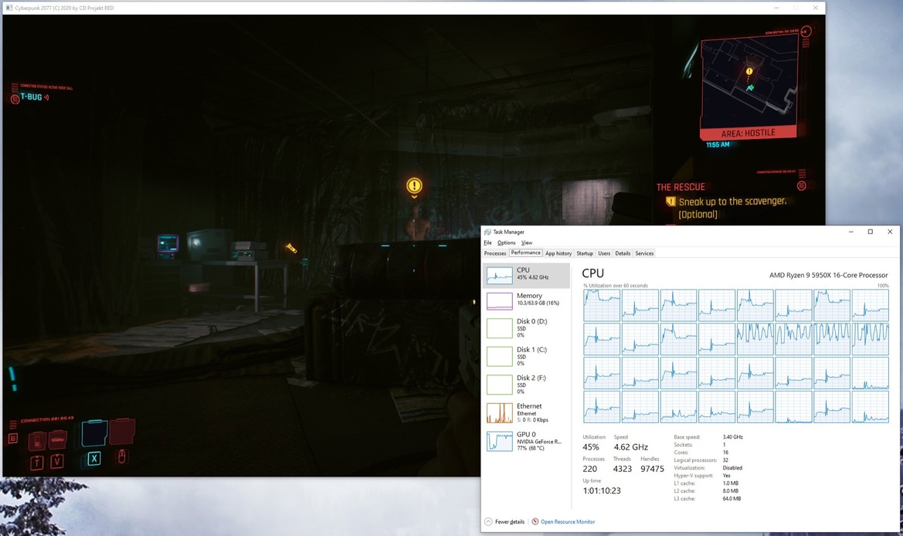Switch to the Performance tab
This screenshot has height=536, width=903.
tap(525, 253)
